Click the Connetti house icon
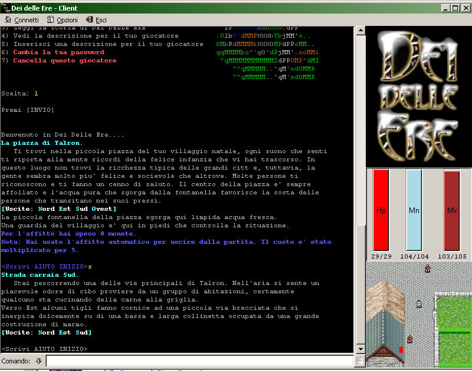472x371 pixels. pos(8,19)
